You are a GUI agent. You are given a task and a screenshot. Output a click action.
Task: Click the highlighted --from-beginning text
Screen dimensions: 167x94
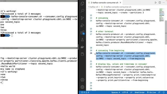(x=136, y=58)
